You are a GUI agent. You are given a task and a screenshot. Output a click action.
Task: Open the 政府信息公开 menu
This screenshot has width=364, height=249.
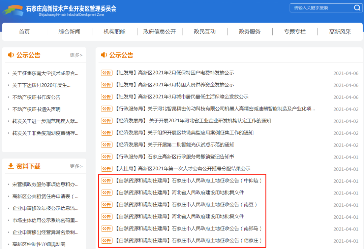coord(159,32)
